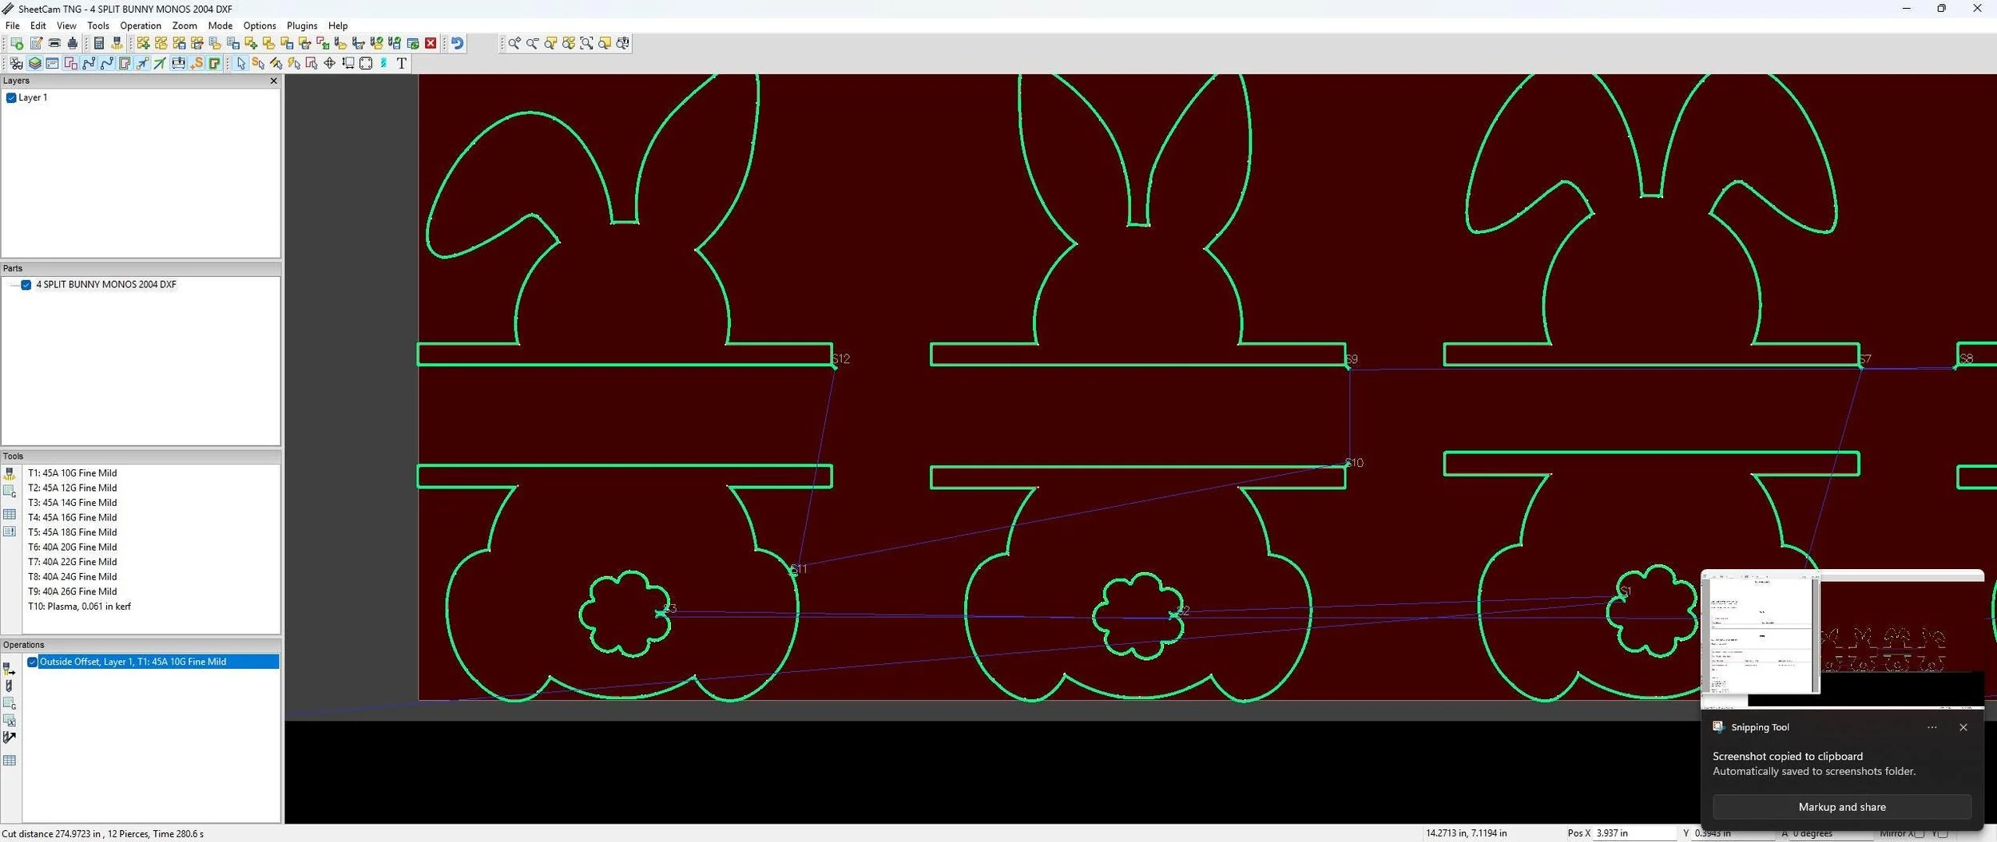
Task: Click the red X delete icon
Action: pos(431,43)
